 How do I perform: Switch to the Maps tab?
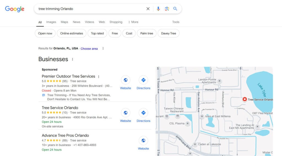[64, 22]
